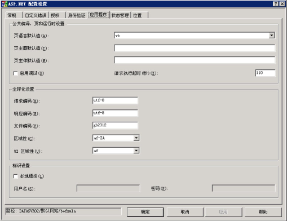
Task: Enable the 启用调试 checkbox
Action: click(16, 73)
